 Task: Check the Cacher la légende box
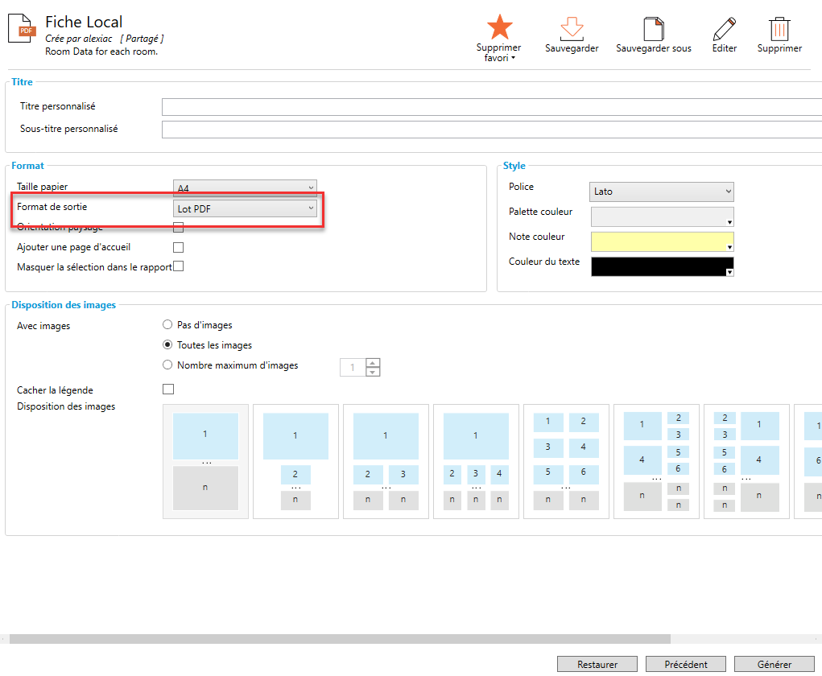pyautogui.click(x=168, y=390)
